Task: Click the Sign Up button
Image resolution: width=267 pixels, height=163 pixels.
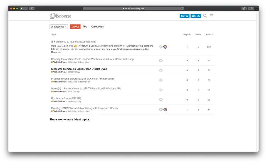Action: (x=184, y=16)
